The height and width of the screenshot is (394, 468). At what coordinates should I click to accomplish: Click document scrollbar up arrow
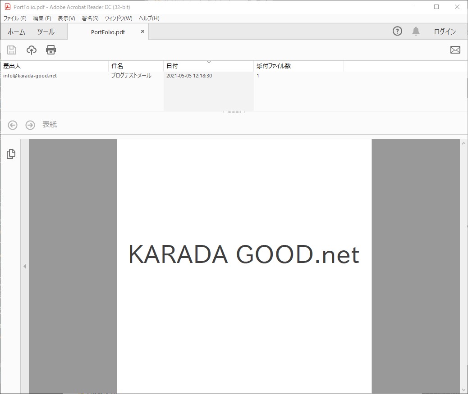[463, 143]
